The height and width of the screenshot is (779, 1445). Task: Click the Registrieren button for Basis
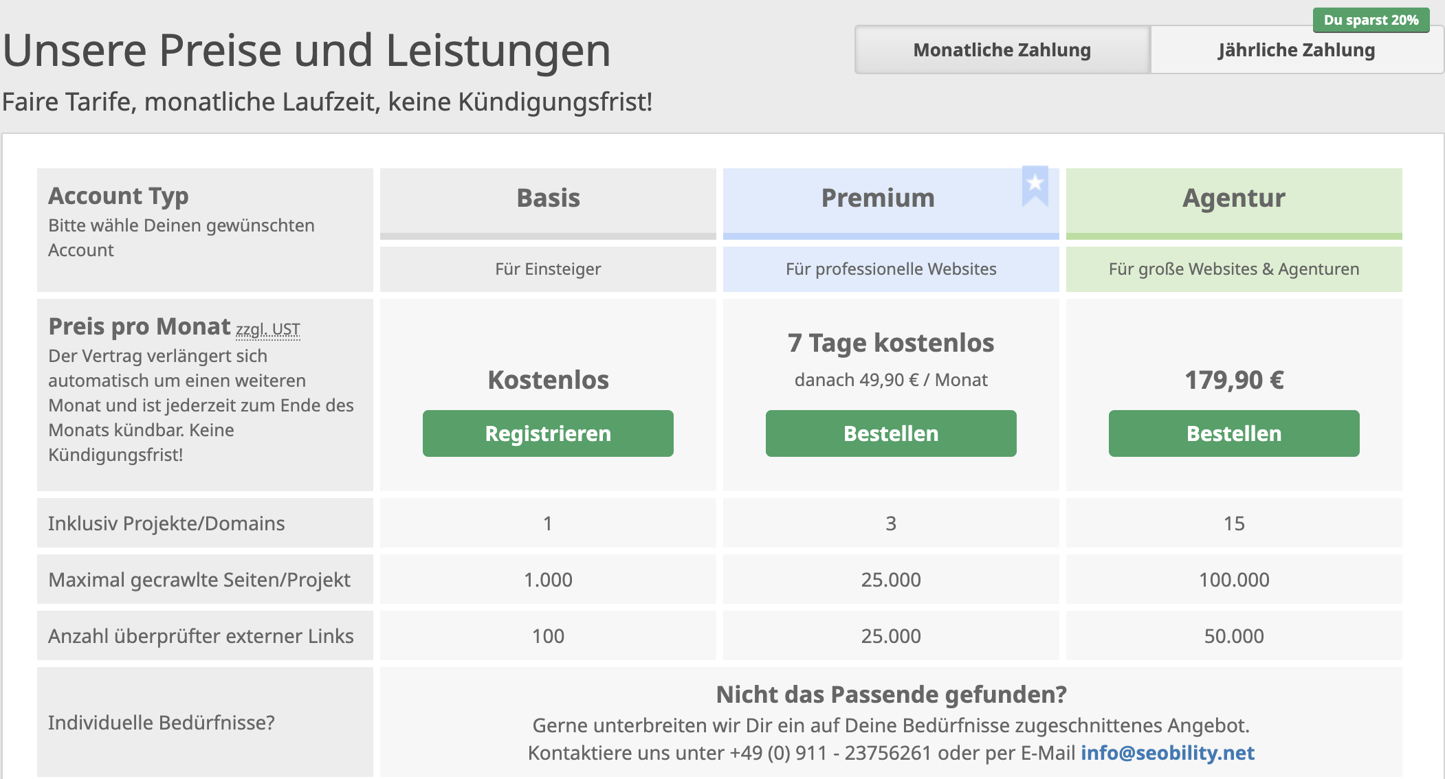click(x=548, y=433)
